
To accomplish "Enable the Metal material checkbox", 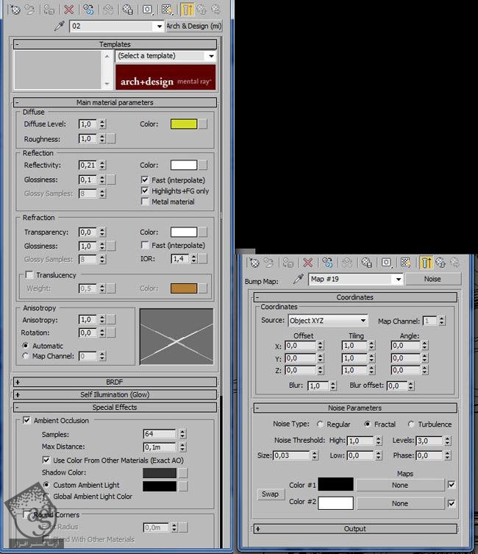I will coord(145,202).
